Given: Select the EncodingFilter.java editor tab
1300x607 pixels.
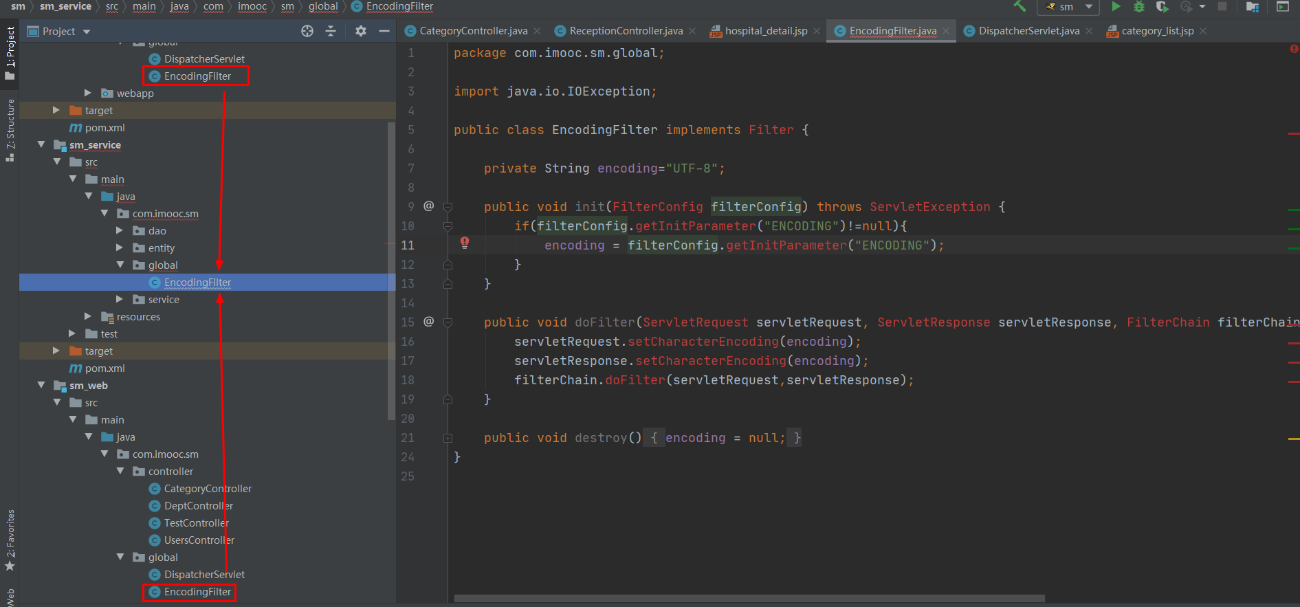Looking at the screenshot, I should pos(892,31).
